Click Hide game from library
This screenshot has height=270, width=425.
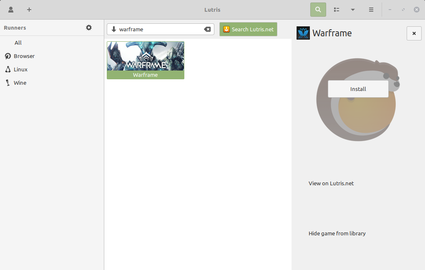(x=337, y=233)
